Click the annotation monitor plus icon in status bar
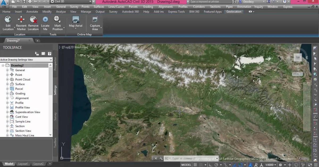319x167 pixels. (290, 165)
